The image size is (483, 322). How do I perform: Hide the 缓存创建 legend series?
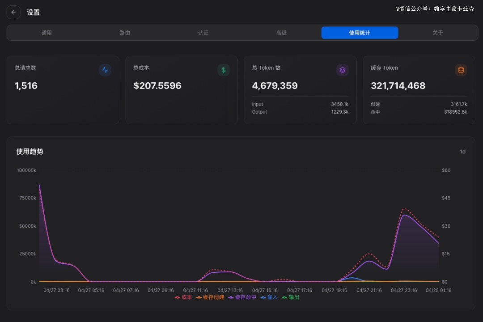coord(210,297)
